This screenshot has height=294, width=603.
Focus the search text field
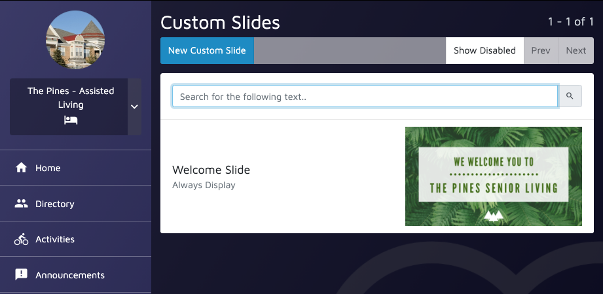pyautogui.click(x=365, y=96)
